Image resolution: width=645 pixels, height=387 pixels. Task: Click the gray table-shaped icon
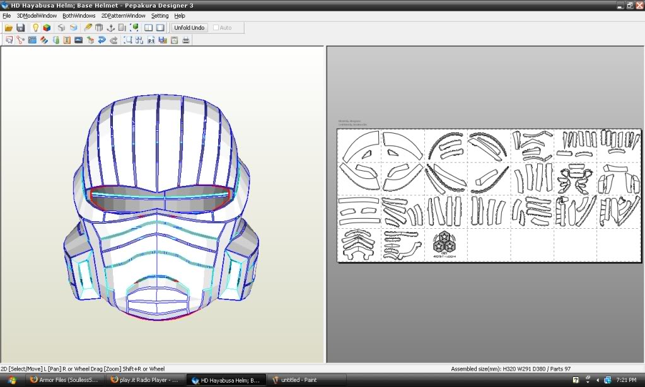(99, 28)
